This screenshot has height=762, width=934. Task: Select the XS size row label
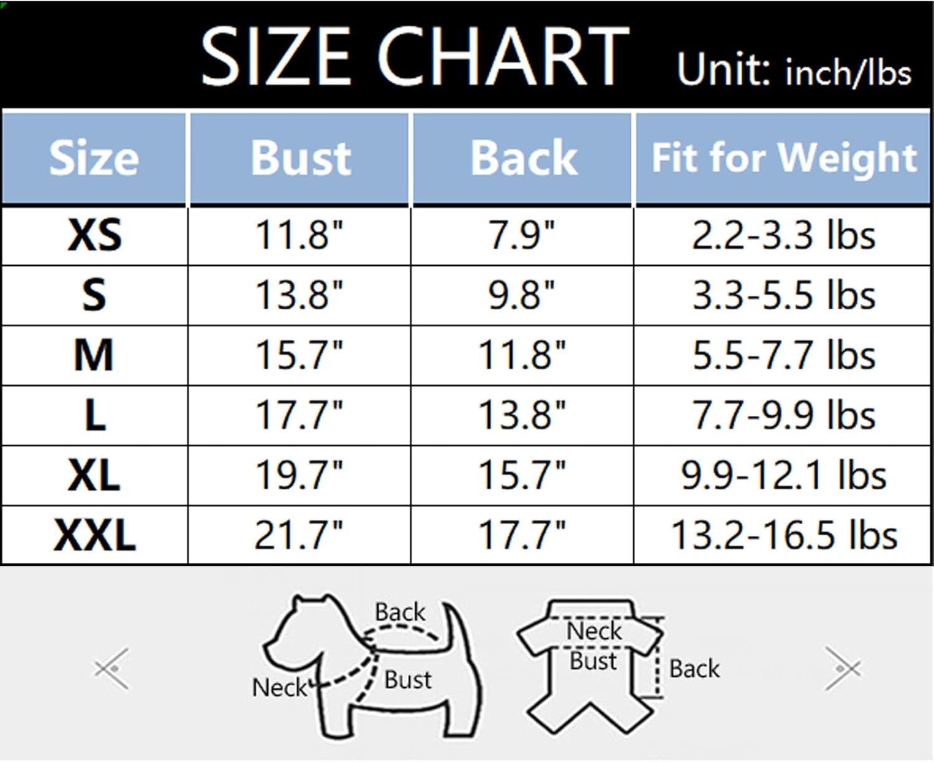[94, 236]
